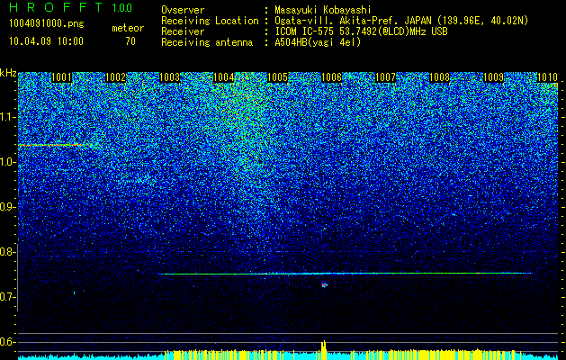Click the 0.9 kHz axis label
The image size is (566, 360).
tap(6, 207)
